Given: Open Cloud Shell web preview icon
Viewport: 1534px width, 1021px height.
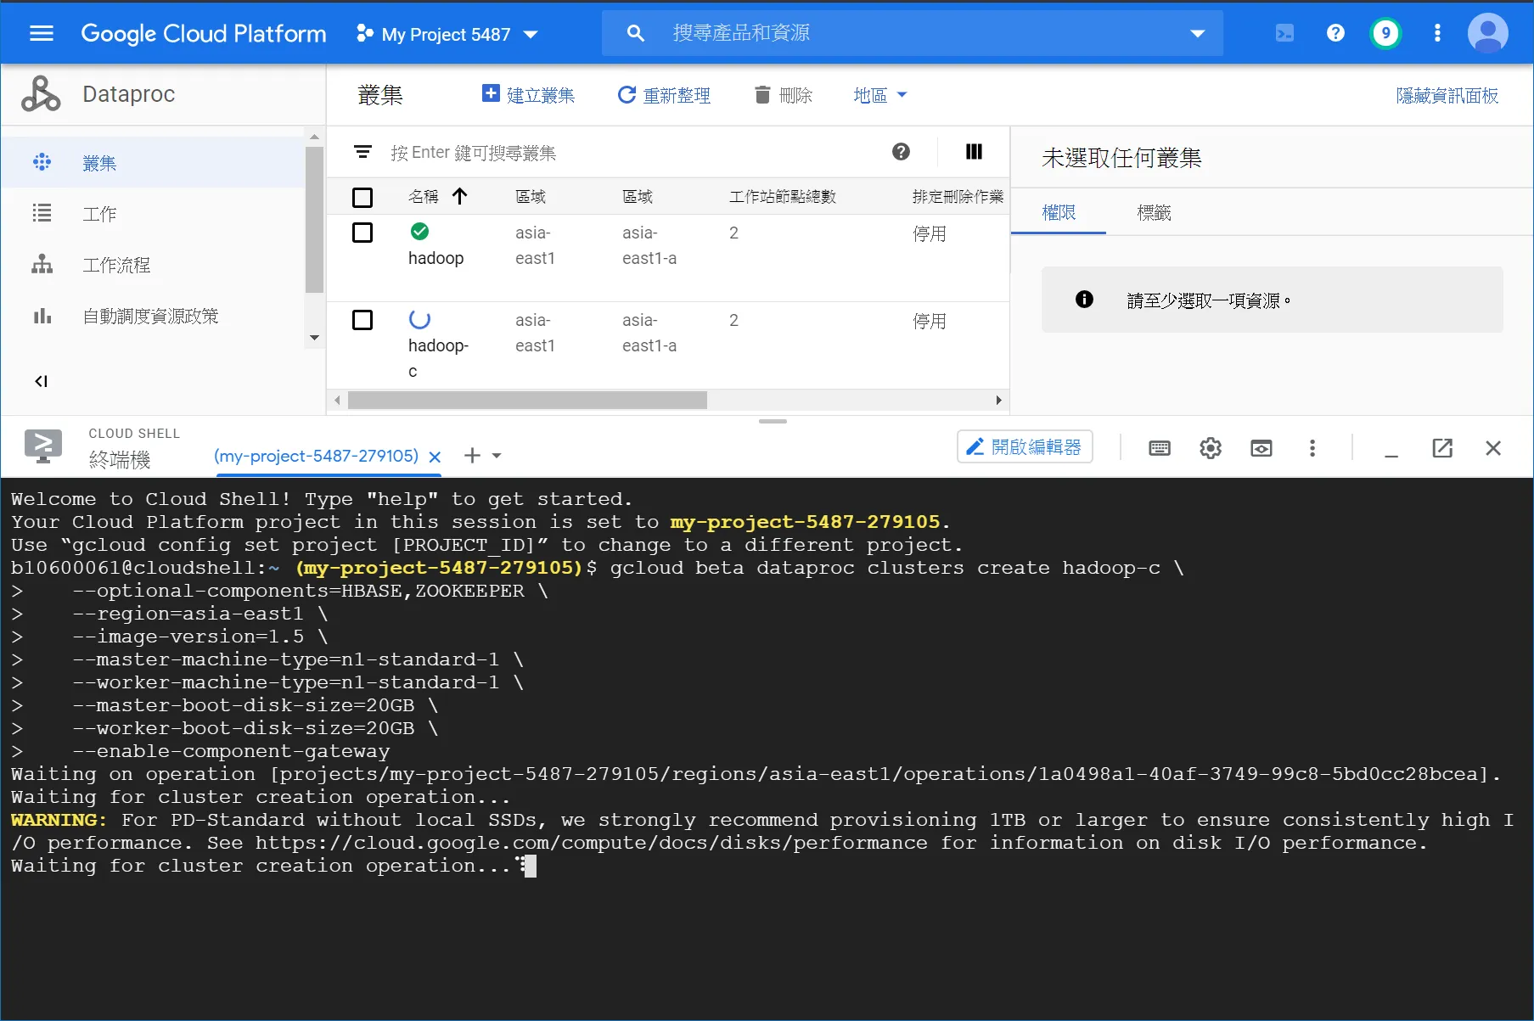Looking at the screenshot, I should [x=1261, y=448].
